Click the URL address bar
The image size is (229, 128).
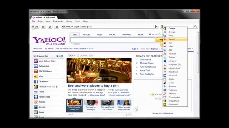[108, 27]
